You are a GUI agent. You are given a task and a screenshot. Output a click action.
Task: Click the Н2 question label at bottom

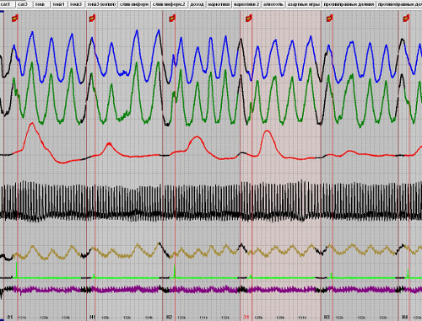click(169, 317)
